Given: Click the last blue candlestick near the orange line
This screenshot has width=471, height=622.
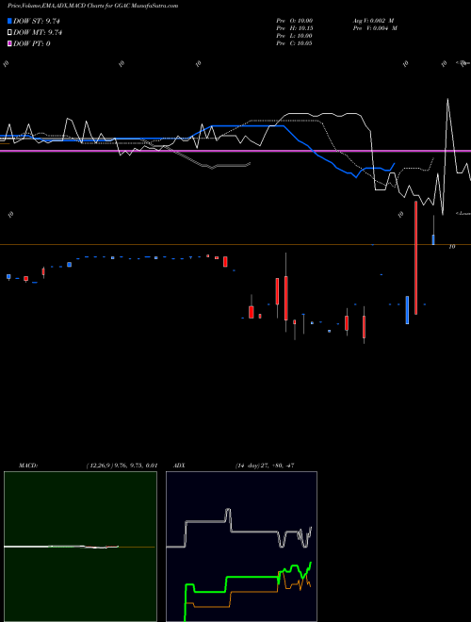Looking at the screenshot, I should click(433, 239).
